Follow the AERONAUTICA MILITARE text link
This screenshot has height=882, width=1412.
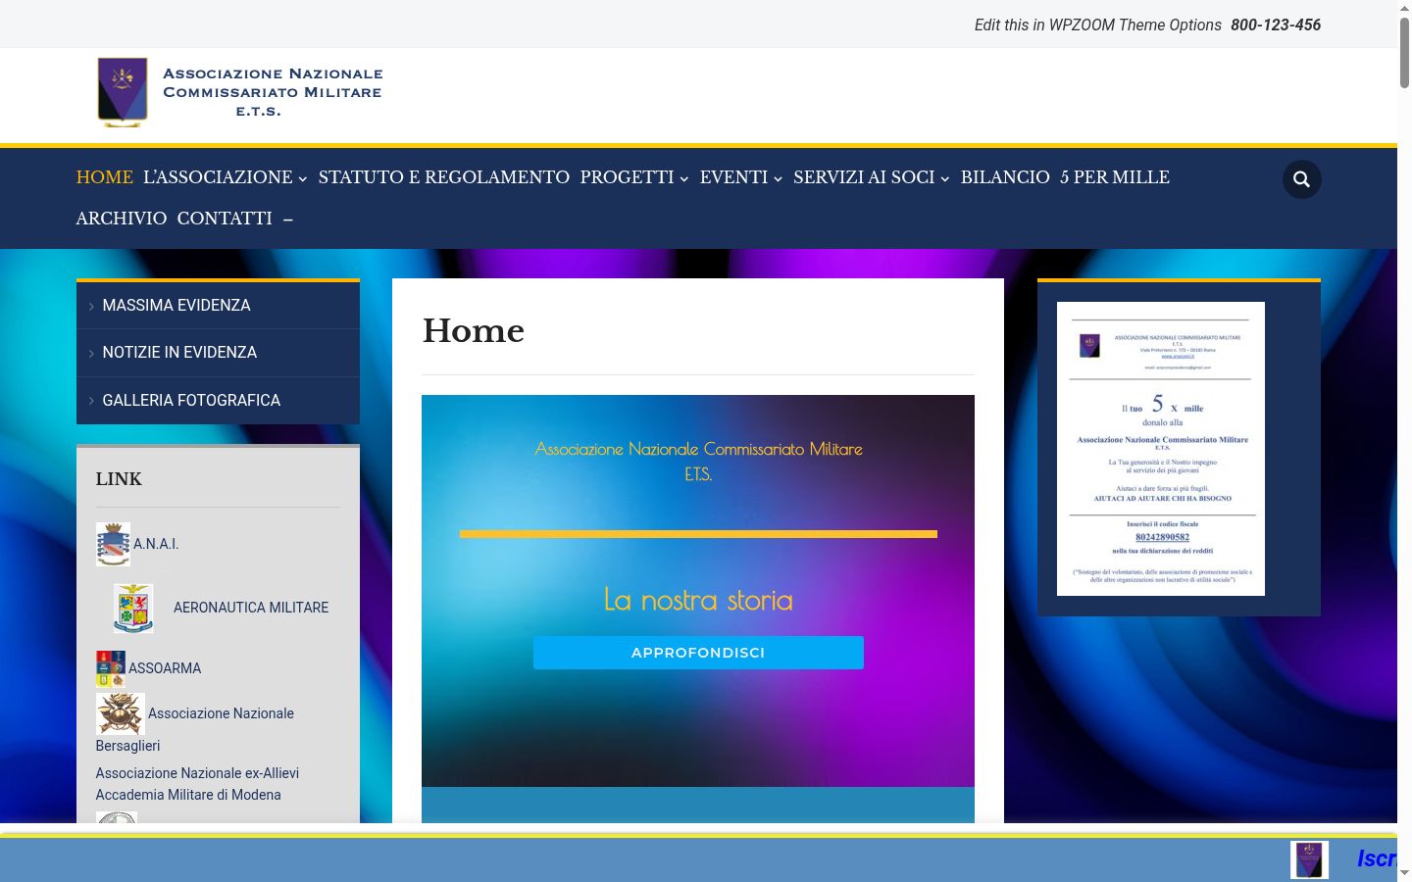[x=251, y=608]
